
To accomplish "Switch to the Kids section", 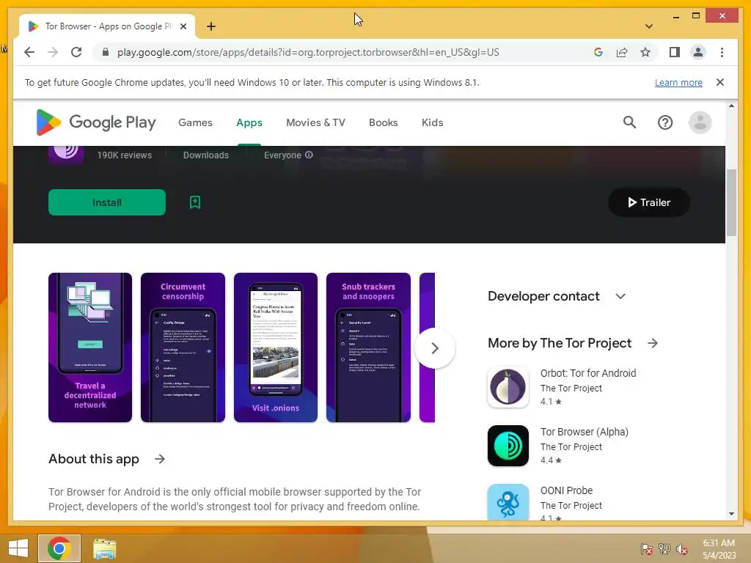I will pos(432,122).
